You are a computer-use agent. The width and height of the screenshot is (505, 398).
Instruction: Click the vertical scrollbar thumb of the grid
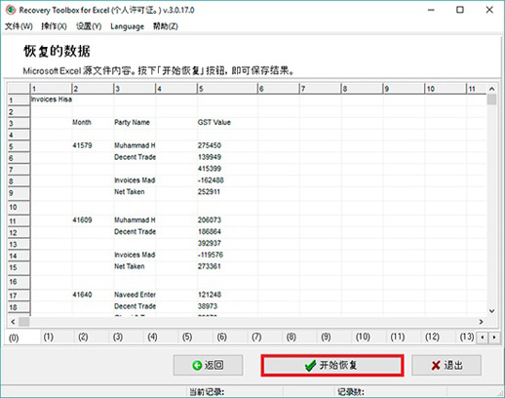click(491, 99)
